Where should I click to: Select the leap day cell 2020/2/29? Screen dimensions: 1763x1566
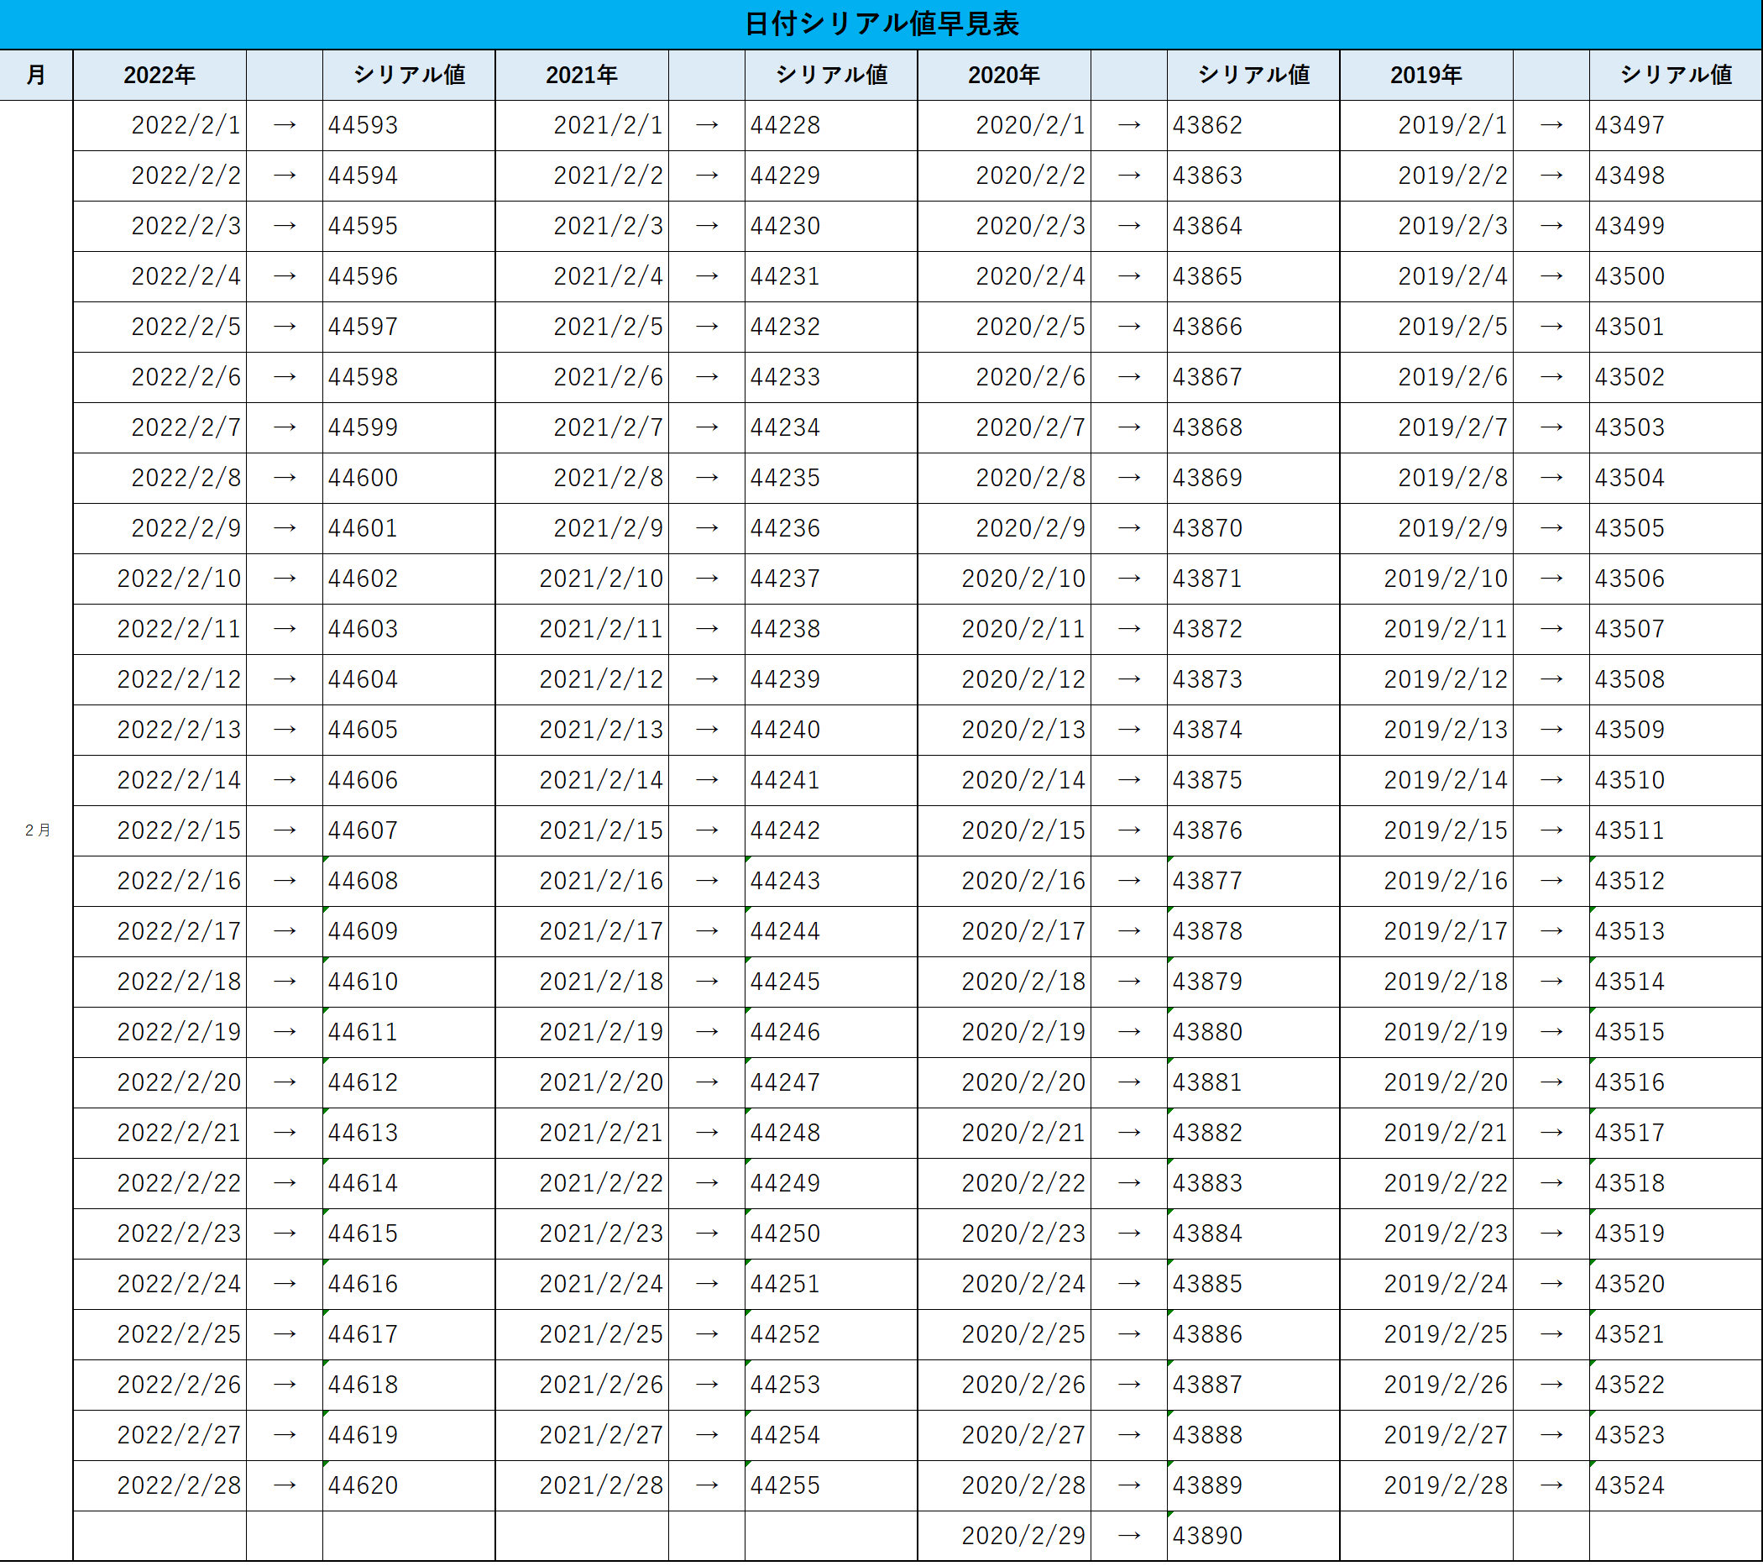pyautogui.click(x=1004, y=1537)
